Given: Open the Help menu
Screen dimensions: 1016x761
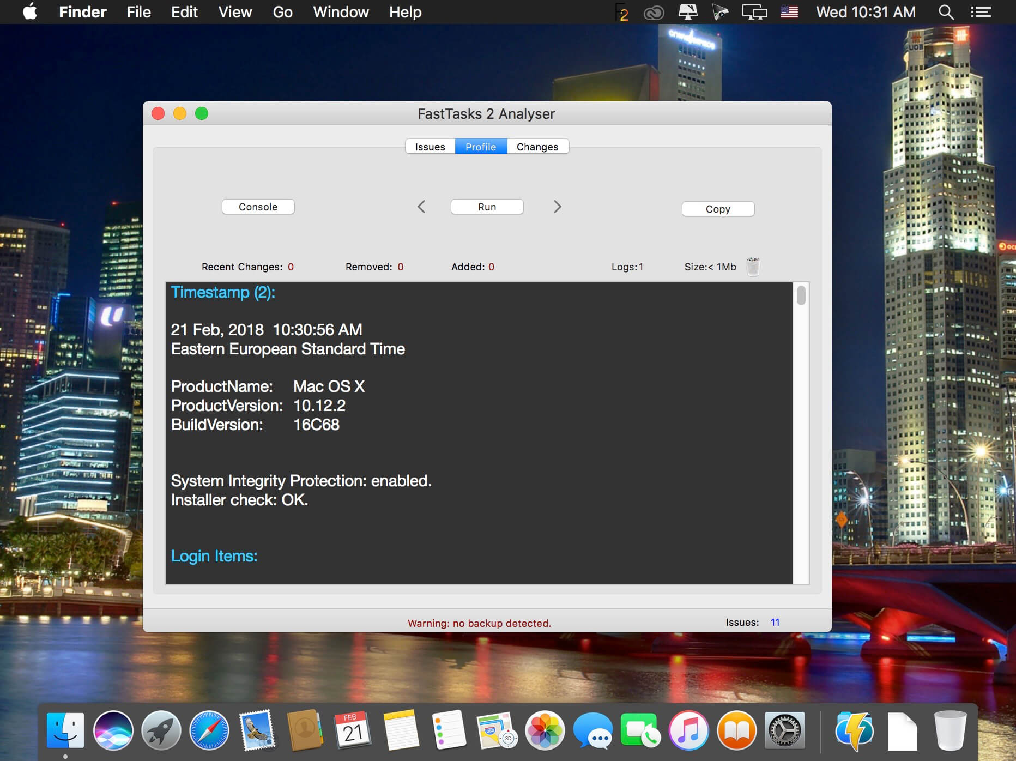Looking at the screenshot, I should click(x=405, y=12).
